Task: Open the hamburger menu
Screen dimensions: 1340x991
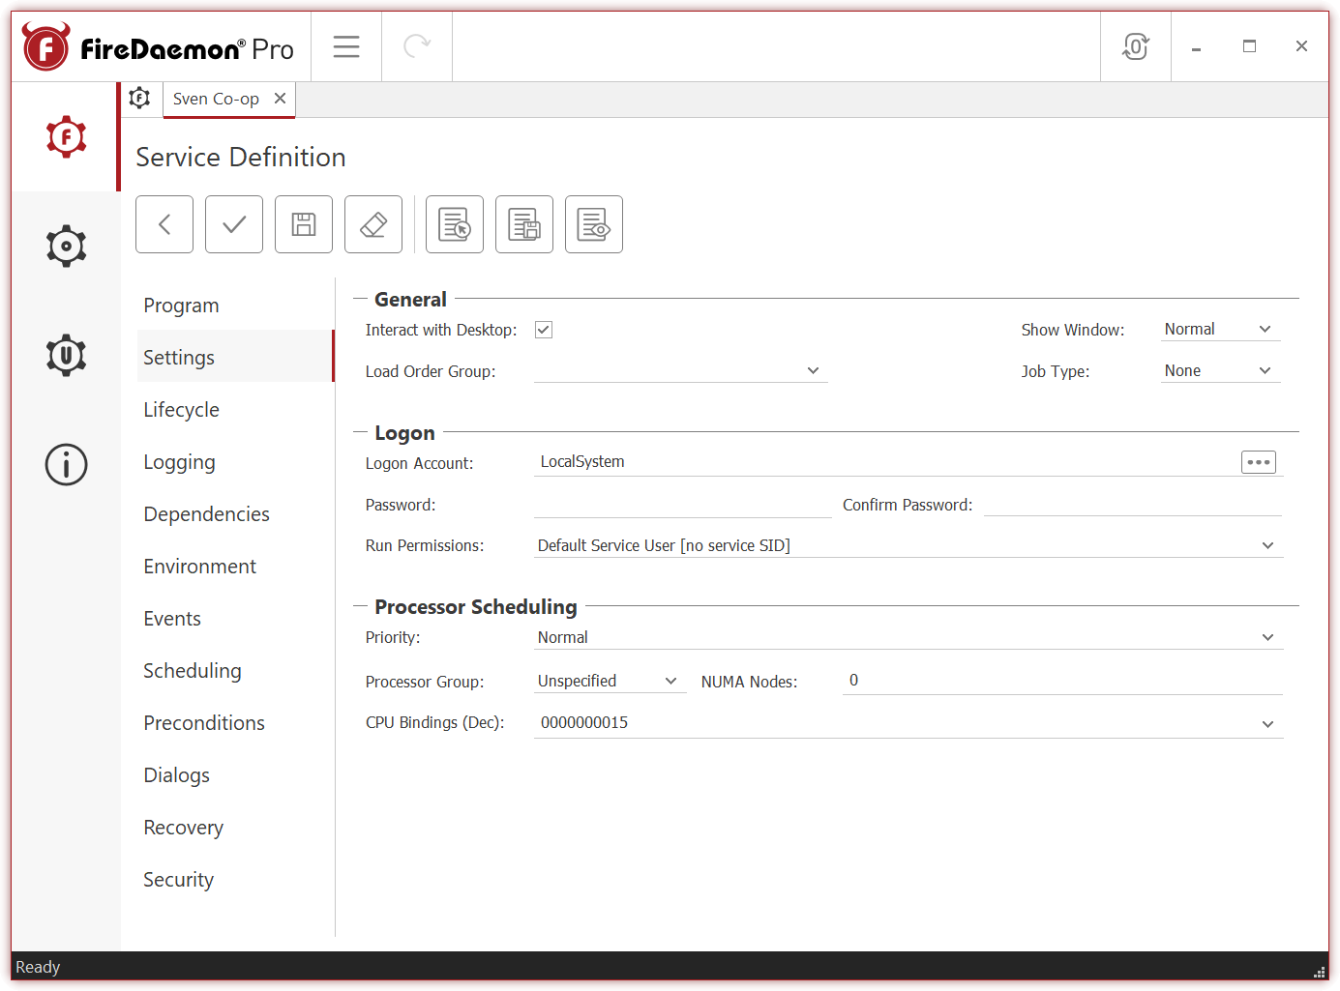Action: tap(346, 46)
